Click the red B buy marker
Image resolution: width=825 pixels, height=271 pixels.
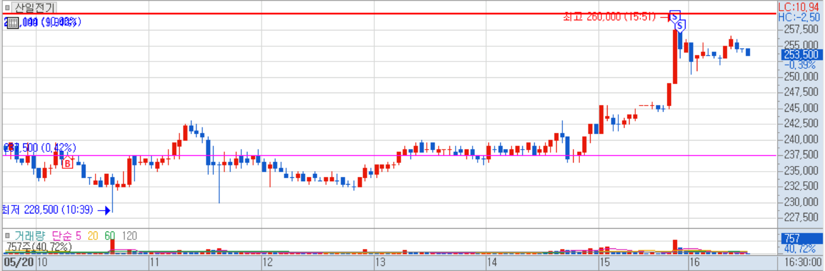[67, 164]
